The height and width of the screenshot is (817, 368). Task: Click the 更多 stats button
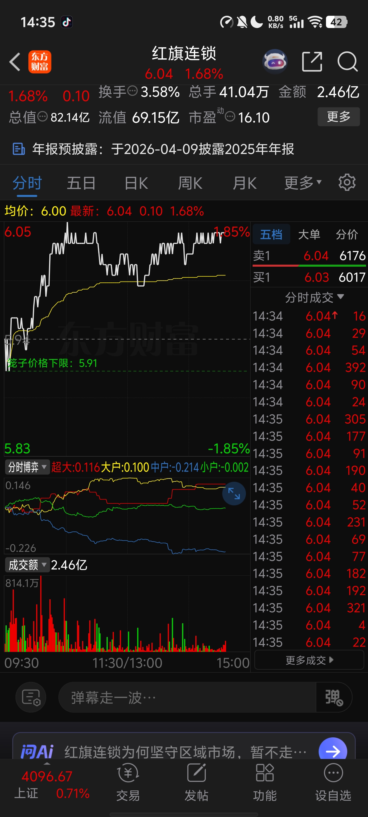[x=339, y=117]
